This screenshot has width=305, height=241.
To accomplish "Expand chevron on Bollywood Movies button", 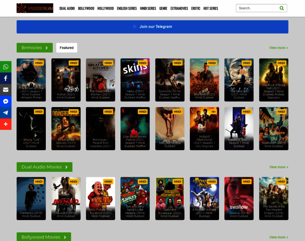I will click(65, 237).
